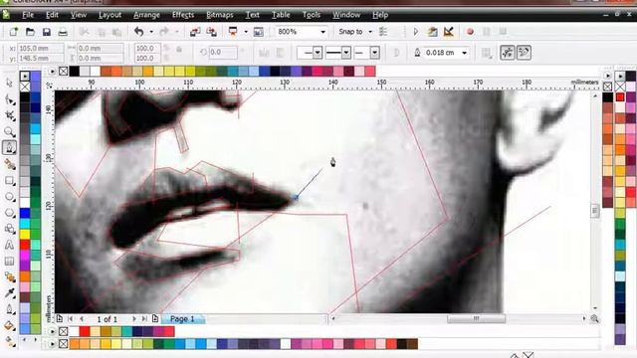637x358 pixels.
Task: Open the Effects menu
Action: (183, 15)
